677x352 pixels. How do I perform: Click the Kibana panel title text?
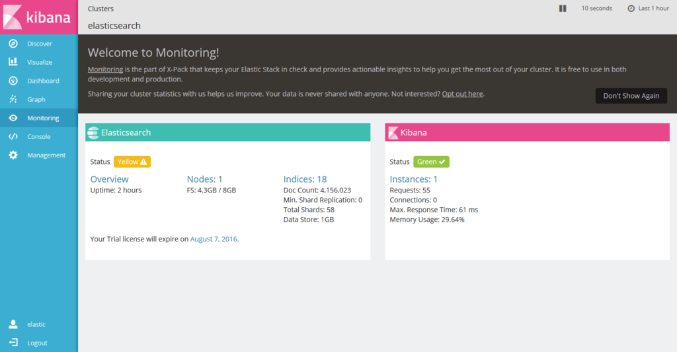pyautogui.click(x=414, y=132)
